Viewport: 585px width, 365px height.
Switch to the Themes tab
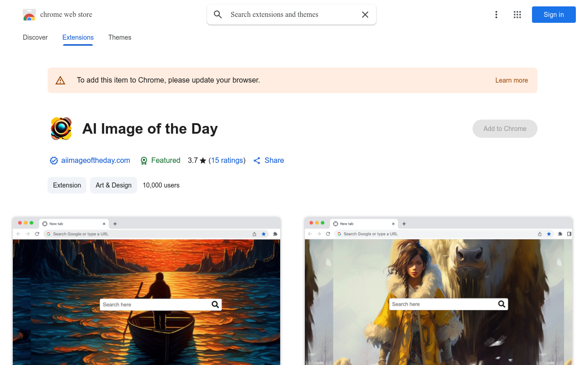(120, 37)
